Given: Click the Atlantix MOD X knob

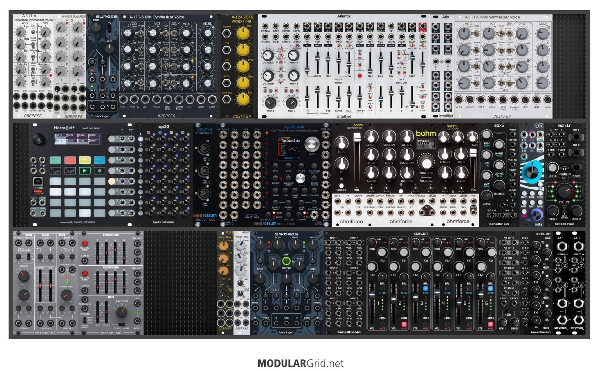Looking at the screenshot, I should coord(270,102).
